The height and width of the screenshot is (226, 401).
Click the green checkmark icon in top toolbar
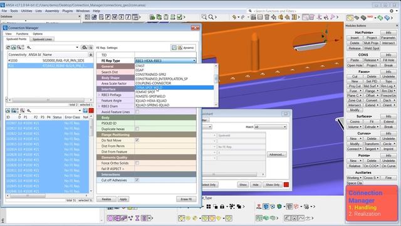[x=180, y=17]
